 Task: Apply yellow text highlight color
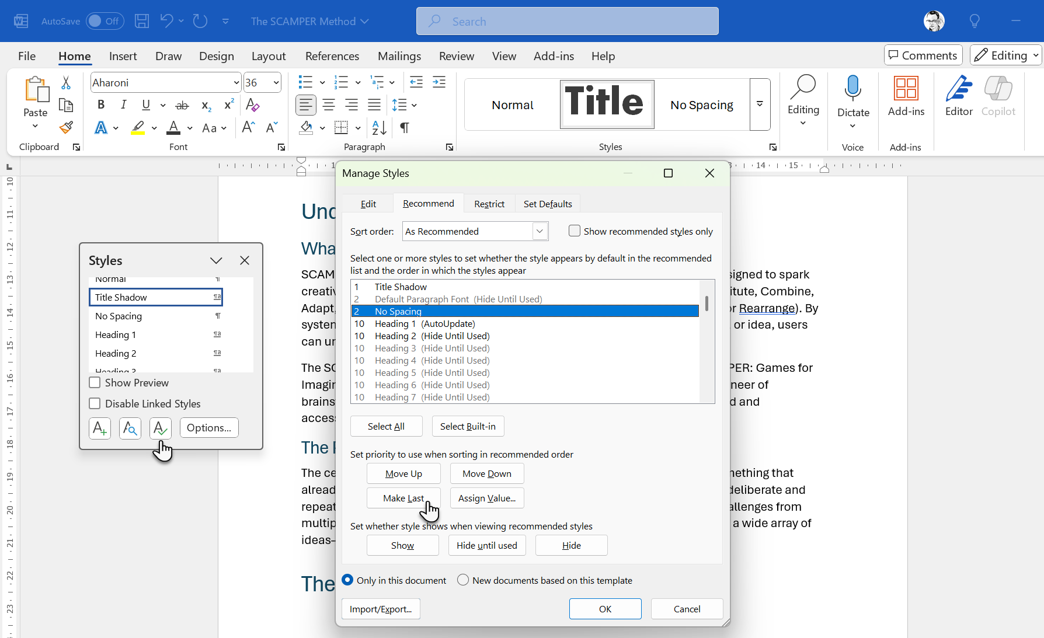pos(138,128)
